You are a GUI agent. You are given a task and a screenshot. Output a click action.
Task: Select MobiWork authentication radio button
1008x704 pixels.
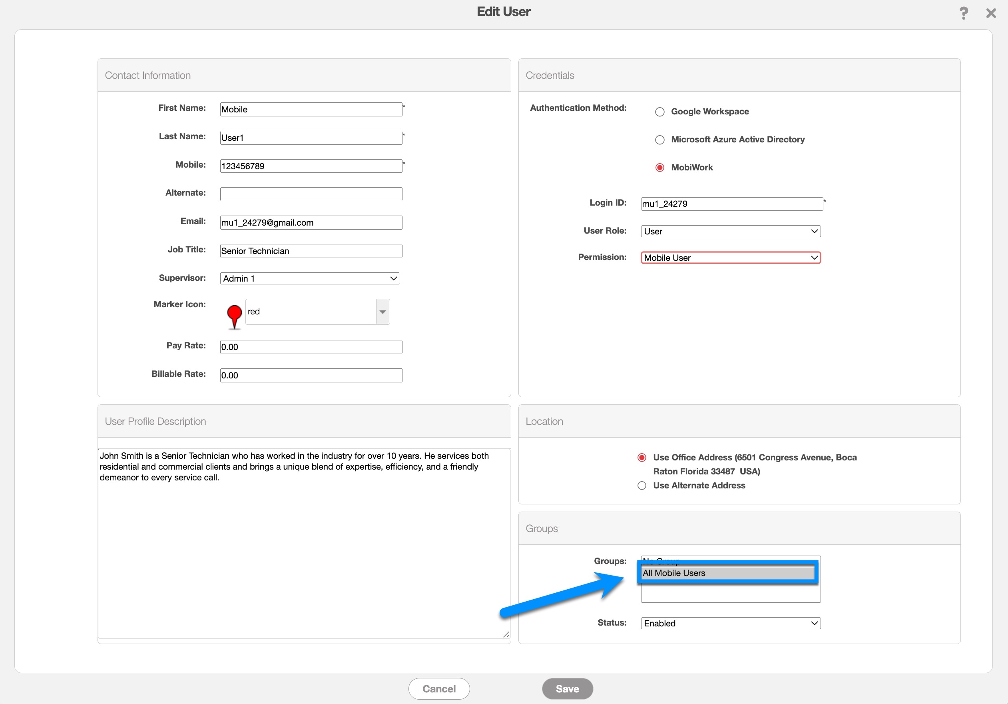[659, 168]
